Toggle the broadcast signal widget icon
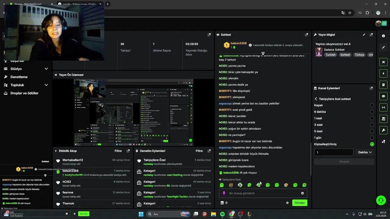Viewport: 390px width, 219px height. [x=383, y=107]
